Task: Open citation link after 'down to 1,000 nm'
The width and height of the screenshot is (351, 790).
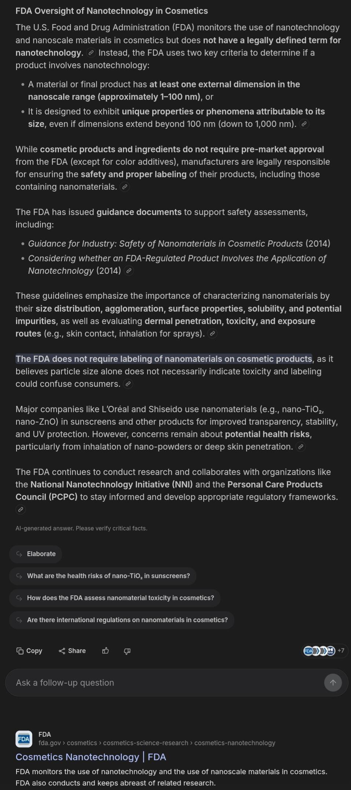Action: click(304, 124)
